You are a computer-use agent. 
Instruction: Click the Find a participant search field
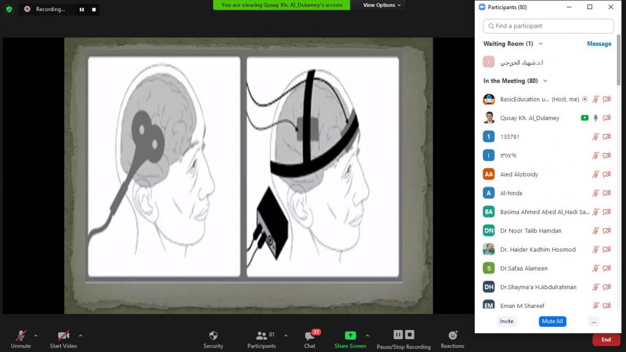[x=548, y=26]
